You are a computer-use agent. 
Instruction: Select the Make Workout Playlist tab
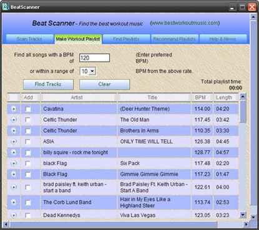[x=78, y=39]
